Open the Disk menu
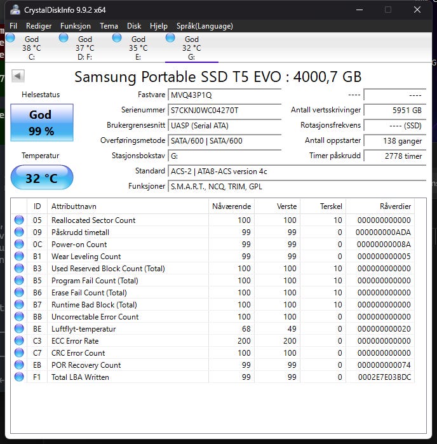The height and width of the screenshot is (444, 437). coord(134,26)
